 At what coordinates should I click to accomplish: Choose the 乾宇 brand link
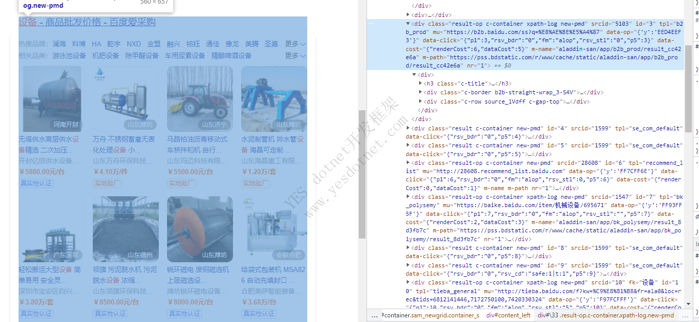coord(114,44)
